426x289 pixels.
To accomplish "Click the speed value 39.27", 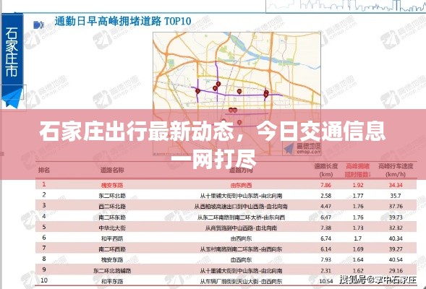I will [x=396, y=249].
